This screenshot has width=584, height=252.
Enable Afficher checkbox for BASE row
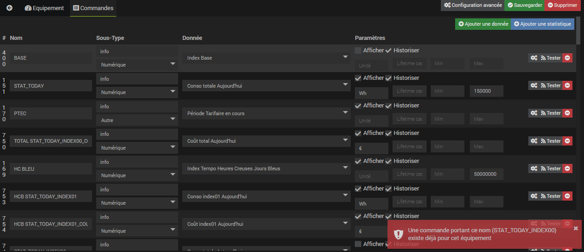(x=358, y=50)
